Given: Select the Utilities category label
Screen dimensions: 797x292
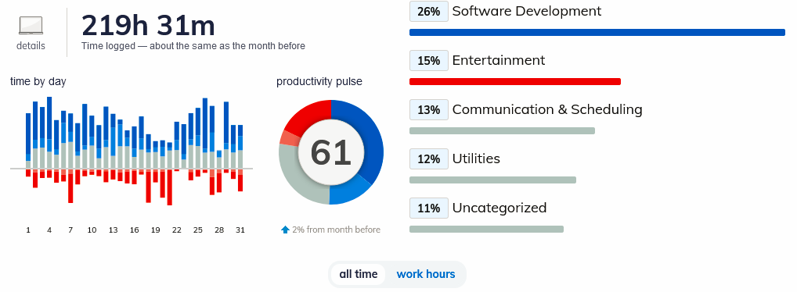Looking at the screenshot, I should pos(476,158).
